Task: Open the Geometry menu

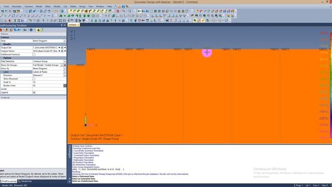Action: pos(17,7)
